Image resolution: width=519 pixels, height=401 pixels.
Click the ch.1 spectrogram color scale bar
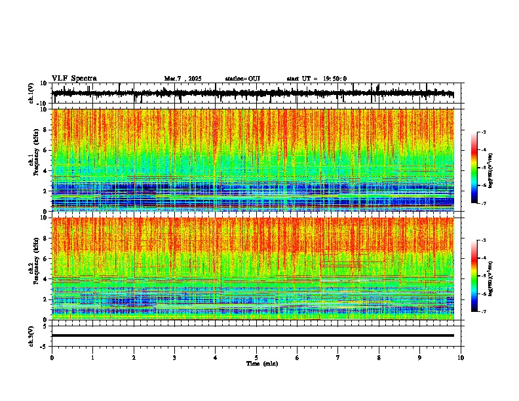[474, 168]
